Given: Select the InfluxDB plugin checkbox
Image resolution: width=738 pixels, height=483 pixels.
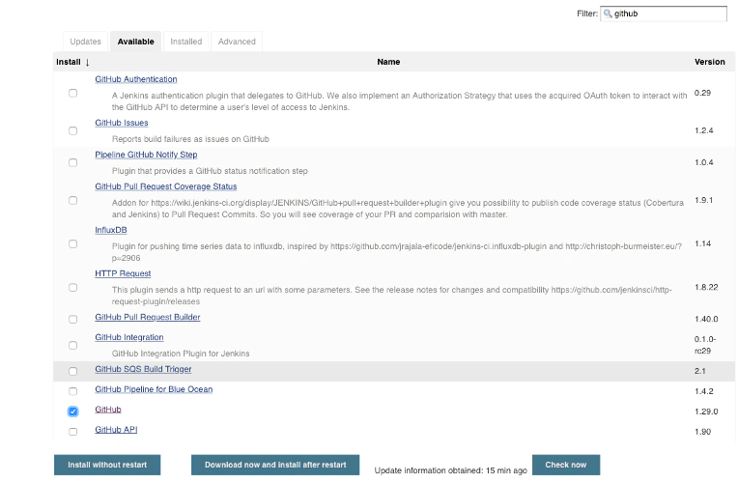Looking at the screenshot, I should (x=73, y=243).
